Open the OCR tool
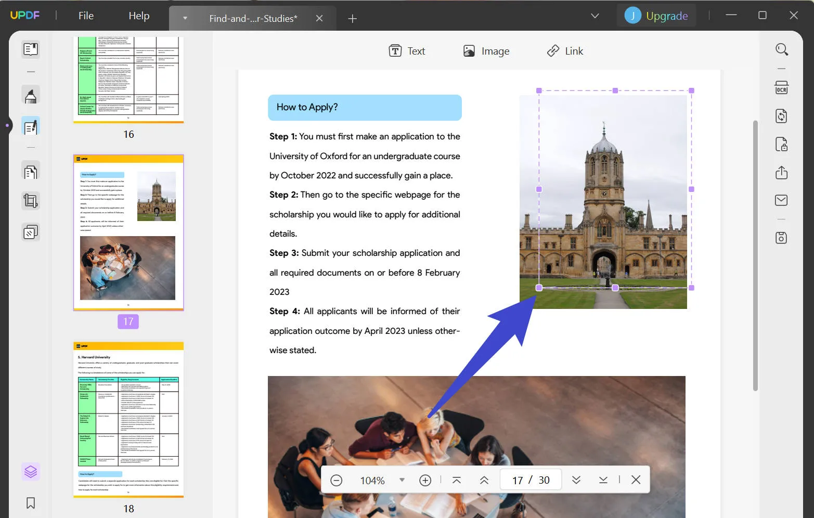The image size is (814, 518). (781, 88)
